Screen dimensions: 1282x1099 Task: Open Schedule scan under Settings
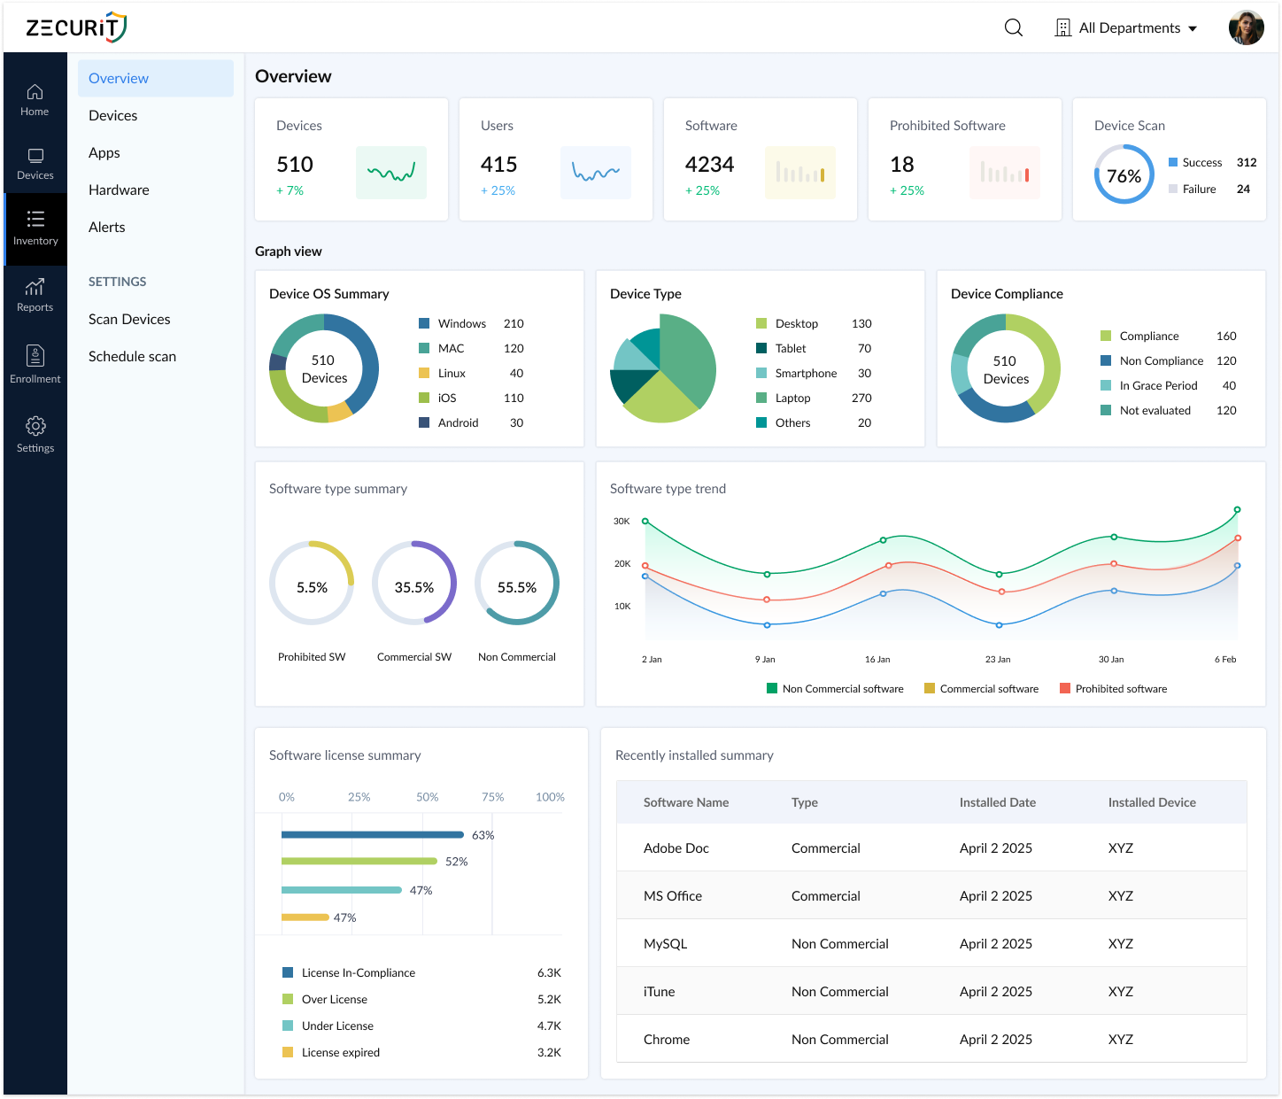(x=132, y=356)
